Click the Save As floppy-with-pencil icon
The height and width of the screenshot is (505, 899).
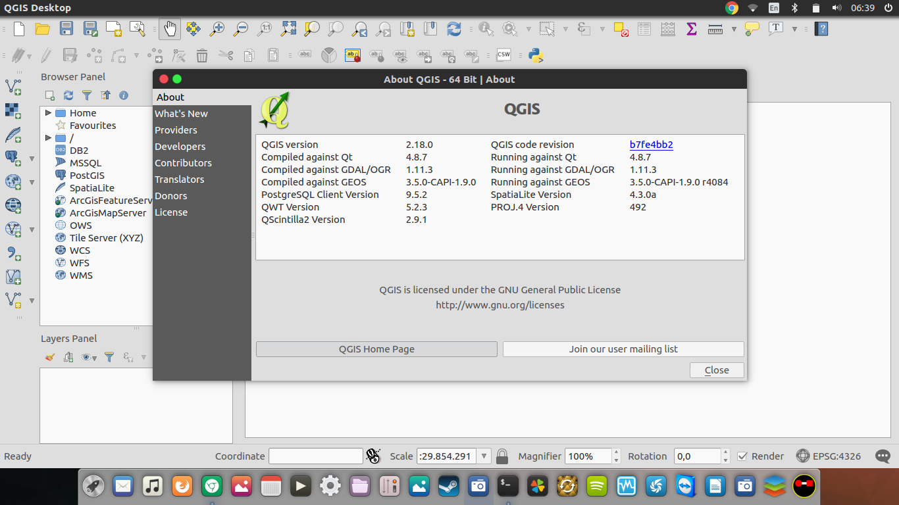click(90, 29)
